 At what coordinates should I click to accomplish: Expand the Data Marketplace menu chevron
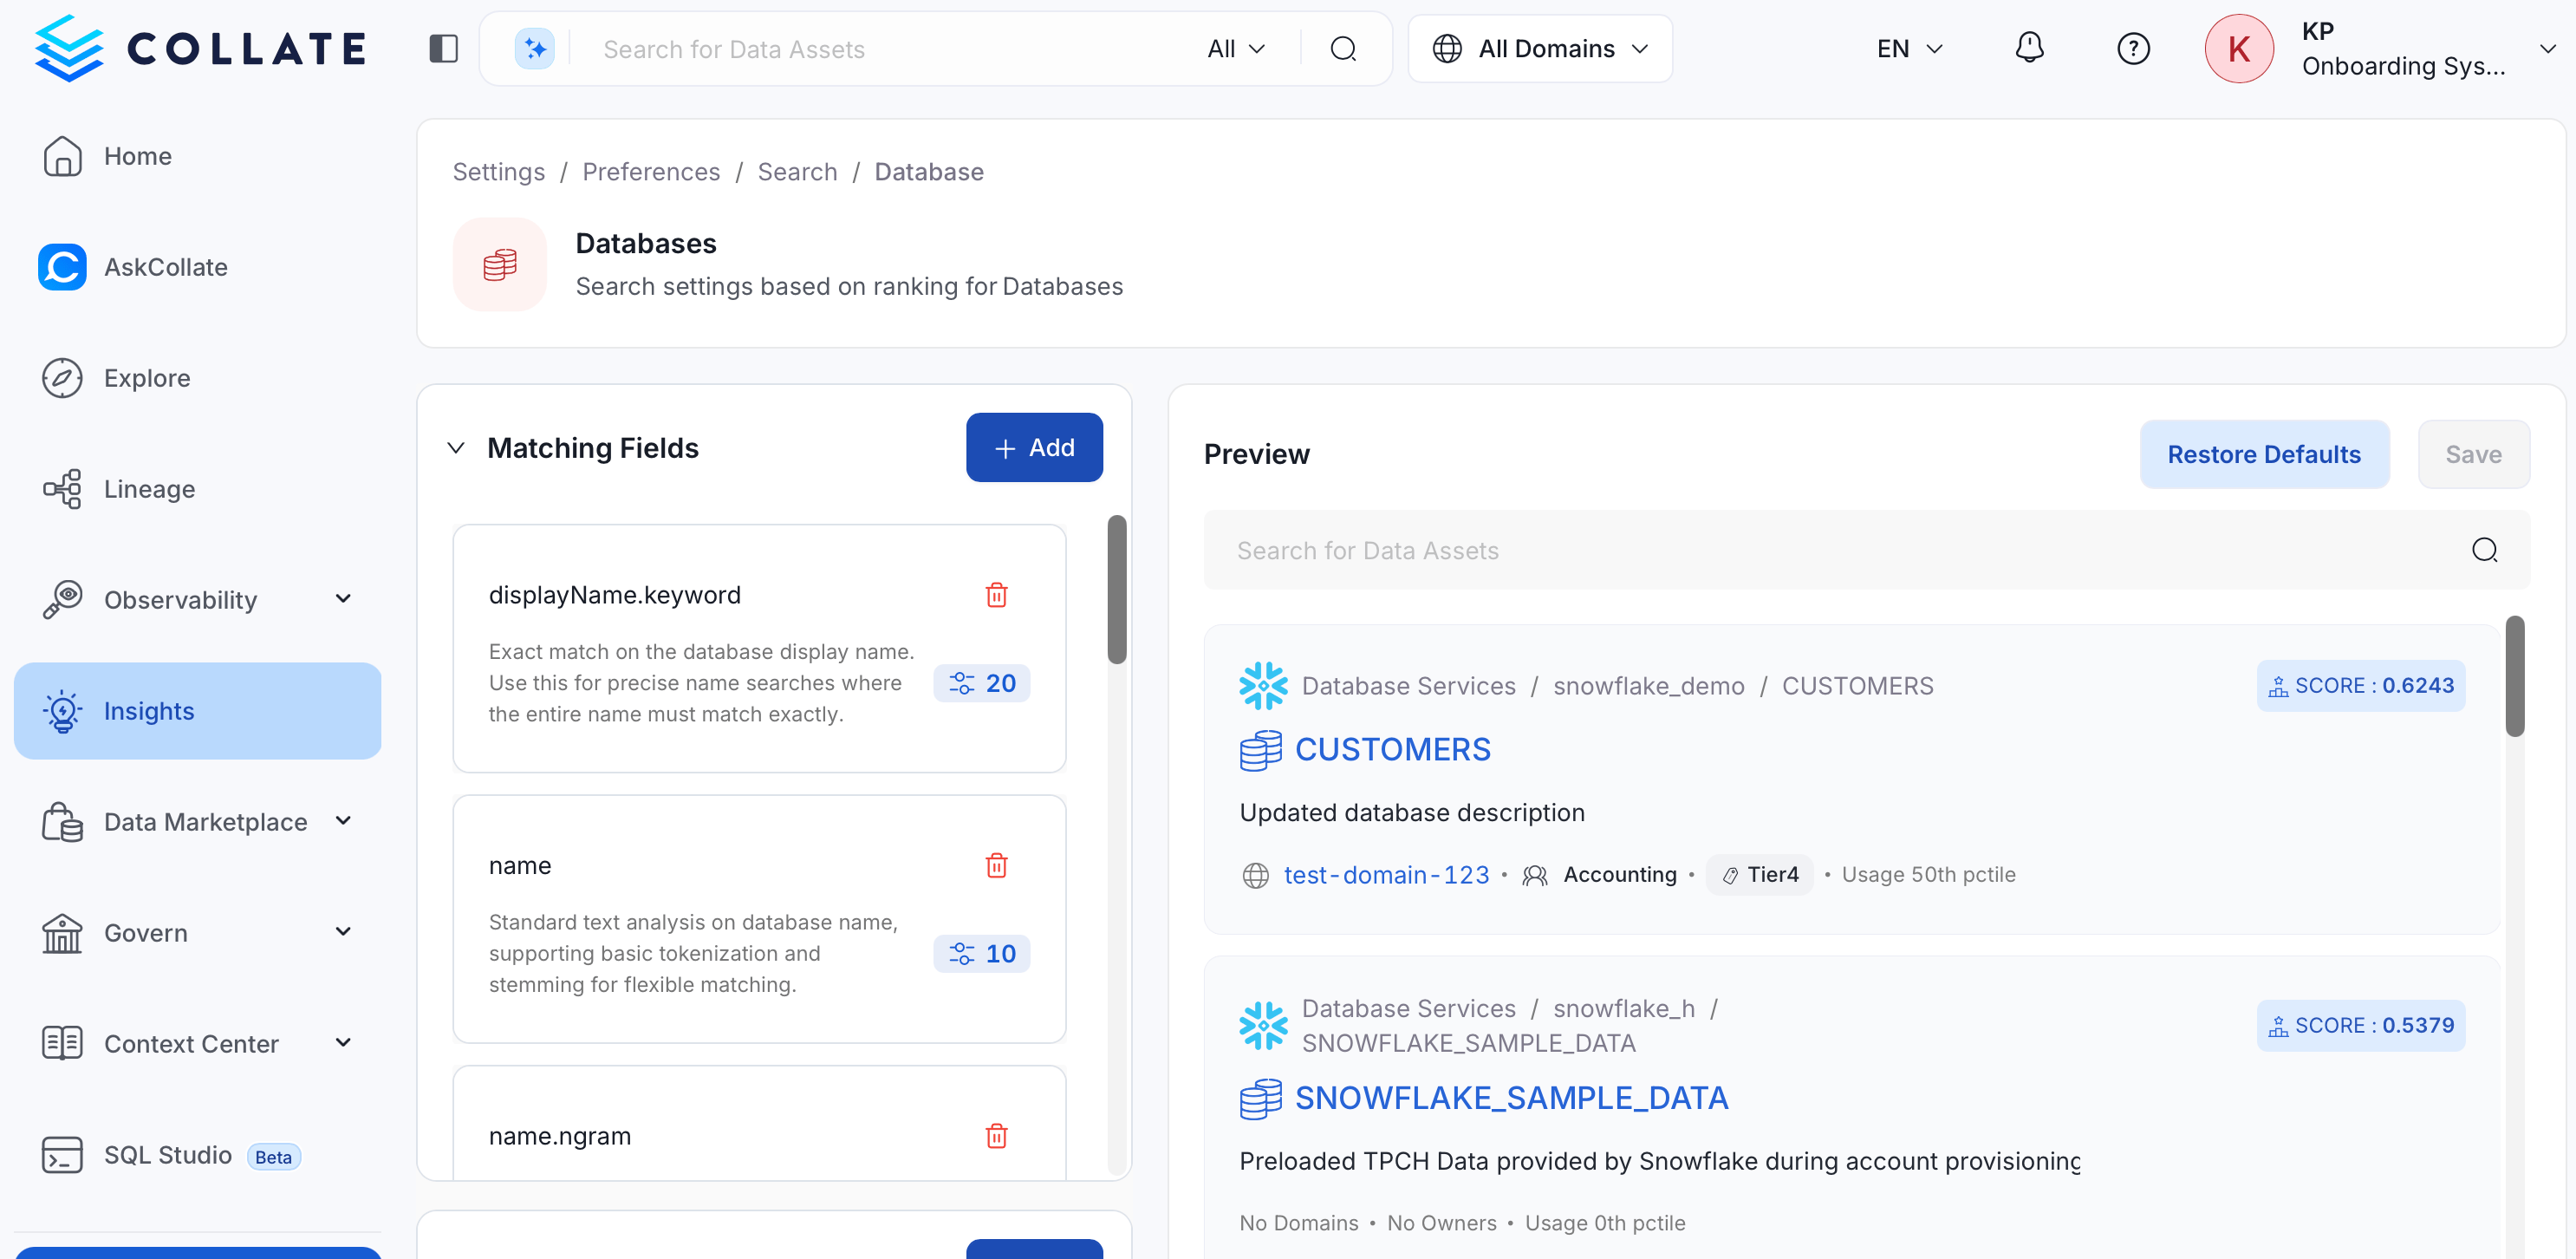(x=343, y=821)
